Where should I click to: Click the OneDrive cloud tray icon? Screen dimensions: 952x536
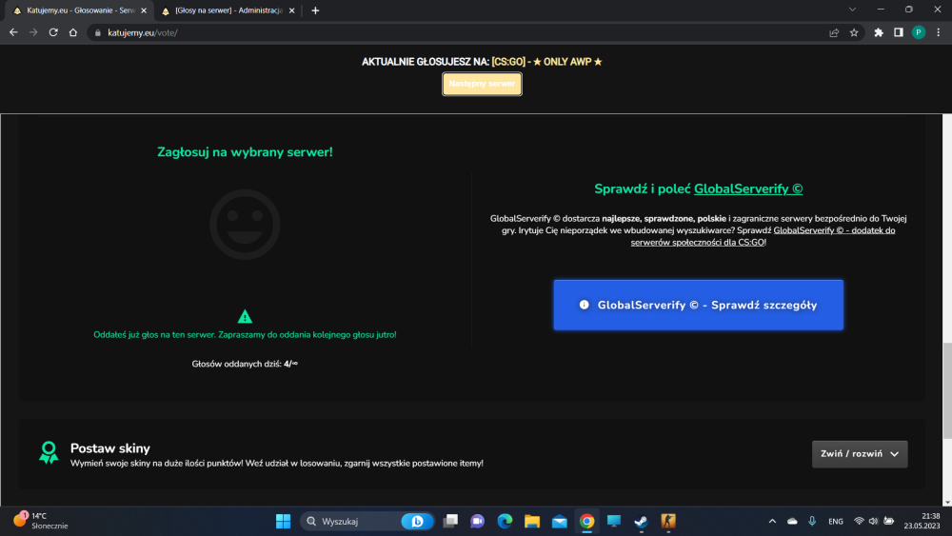792,521
